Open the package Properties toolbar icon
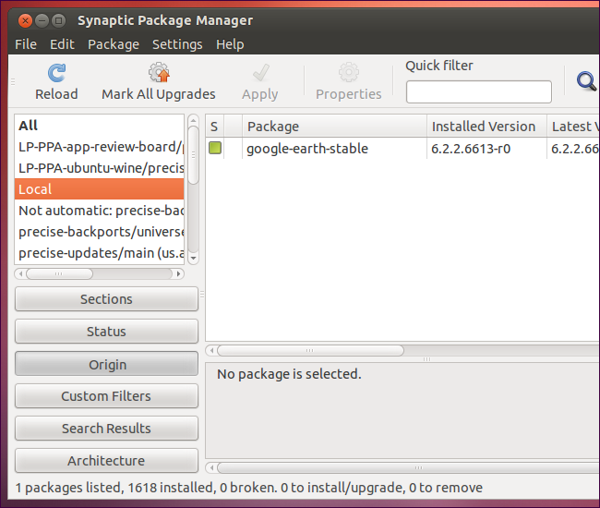The width and height of the screenshot is (600, 508). coord(348,74)
